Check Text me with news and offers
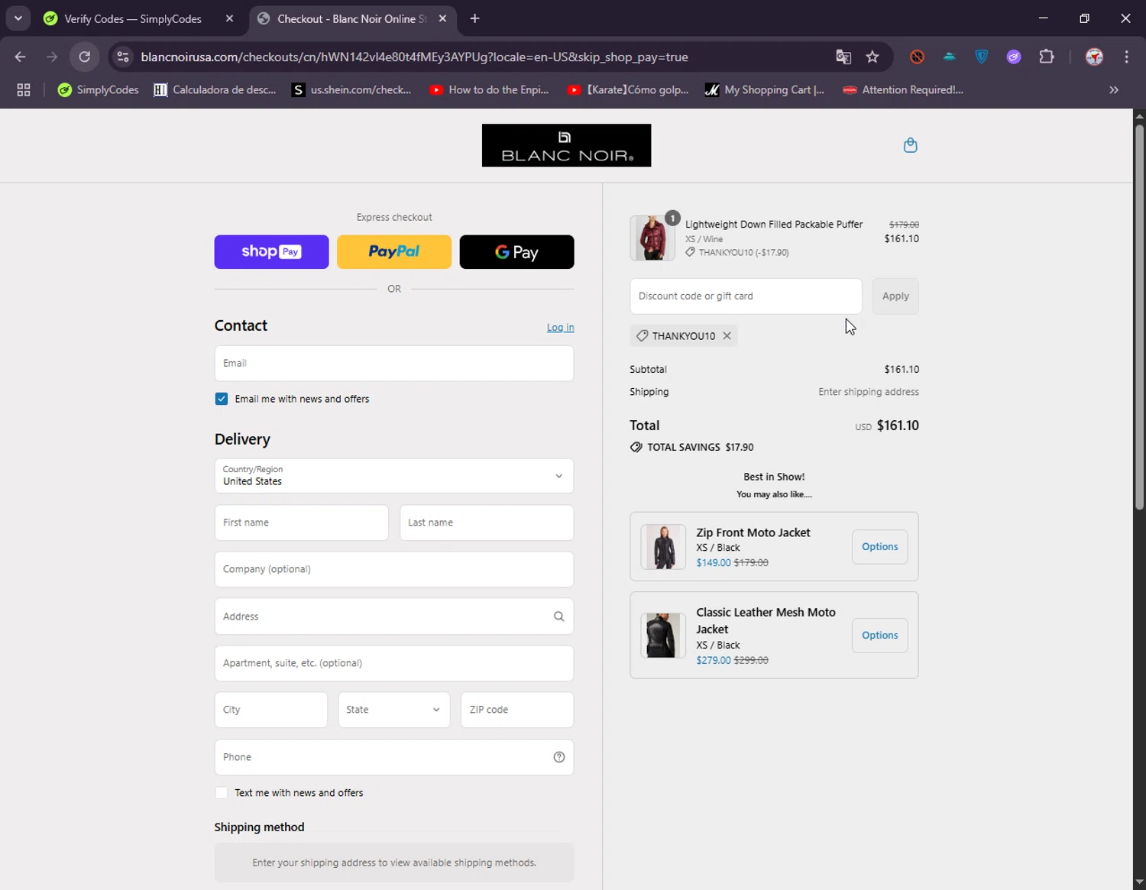Viewport: 1146px width, 890px height. (222, 793)
